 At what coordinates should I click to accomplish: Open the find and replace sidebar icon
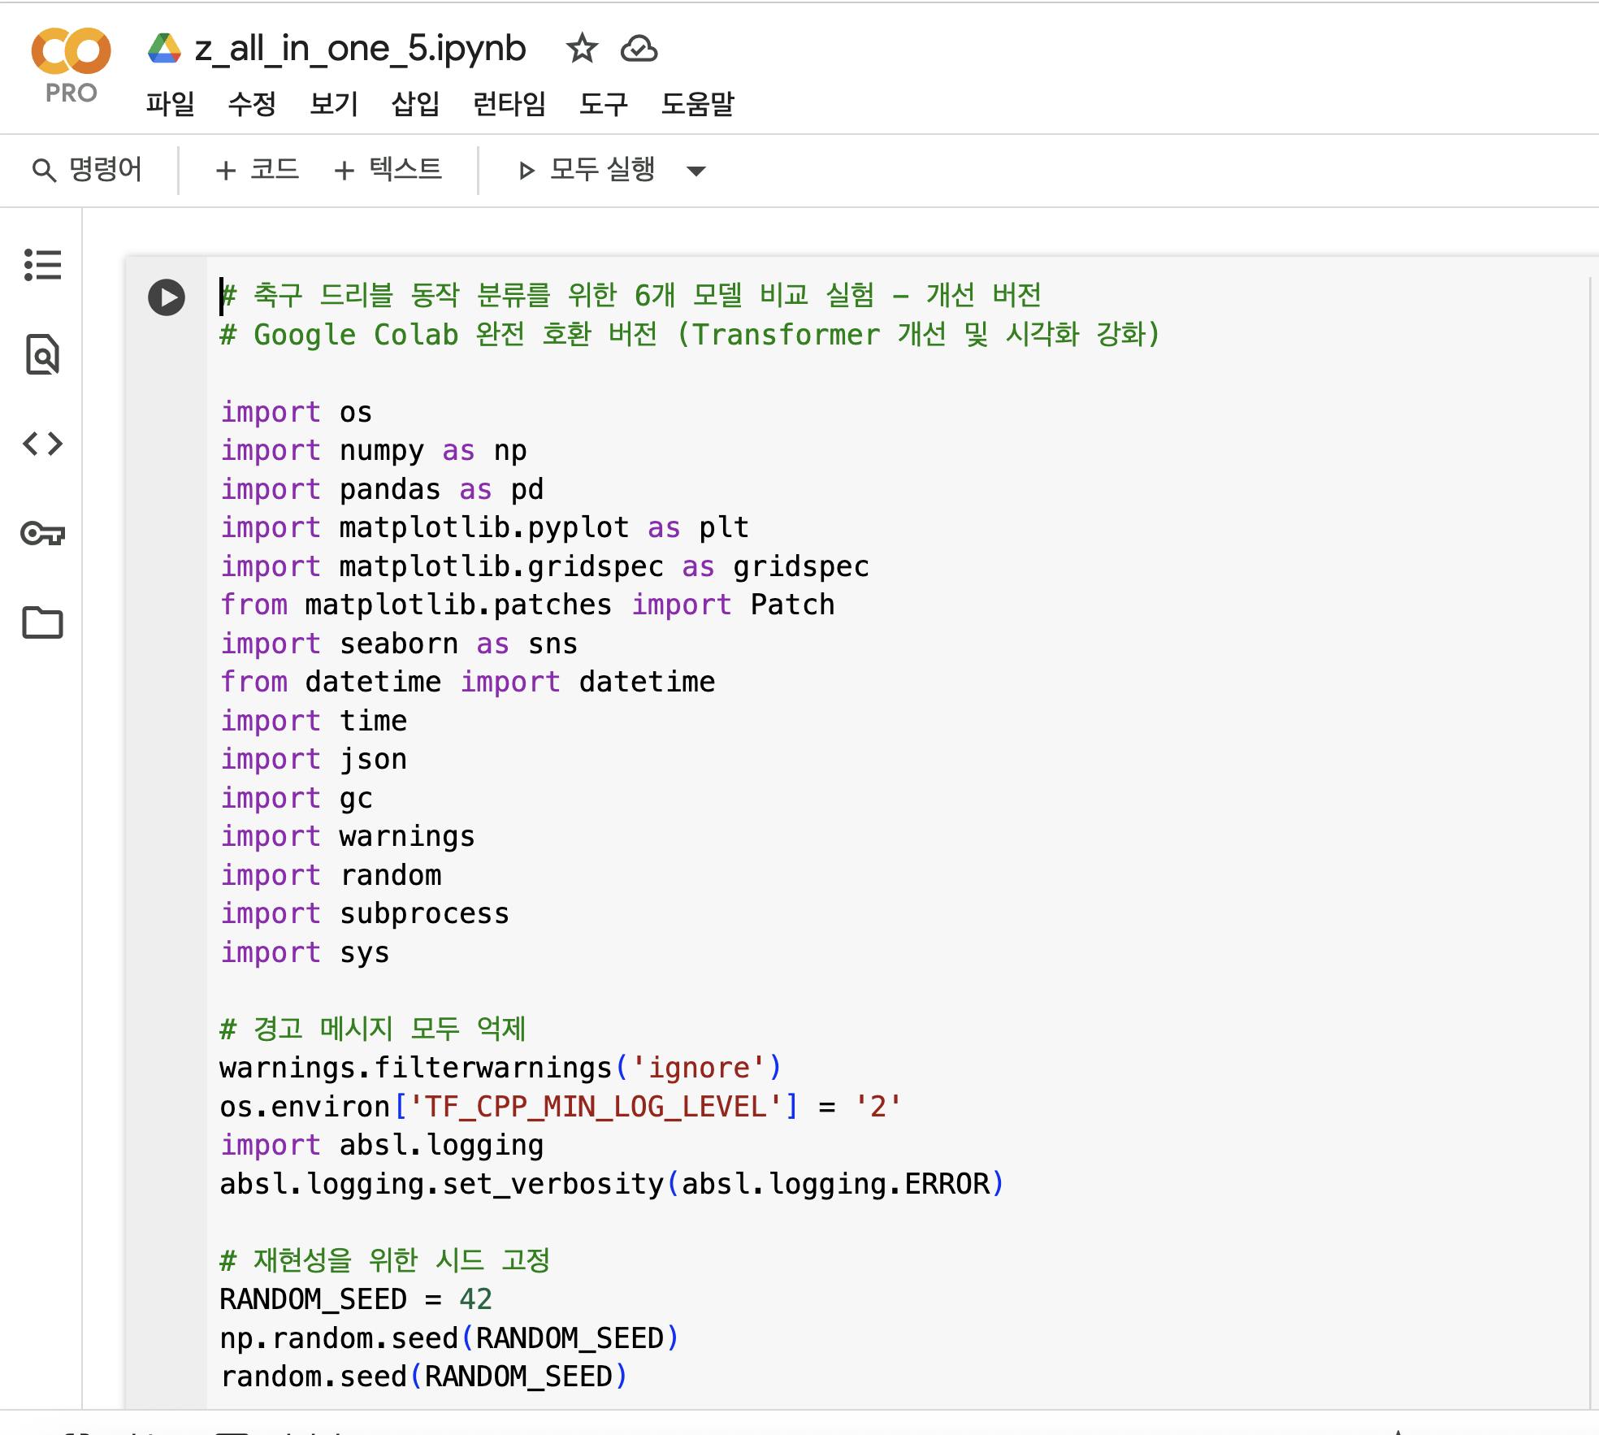[x=42, y=354]
